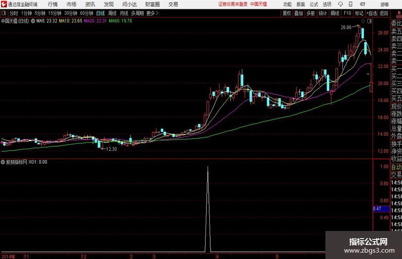Open the customer service headset icon
The height and width of the screenshot is (259, 402).
tap(340, 4)
